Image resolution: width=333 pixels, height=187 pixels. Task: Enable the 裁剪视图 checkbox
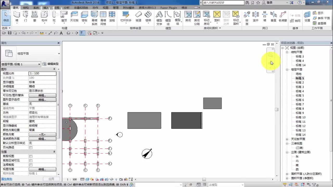click(x=31, y=156)
